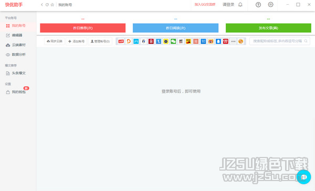Filter by blue QQ penguin platform icon

218,41
